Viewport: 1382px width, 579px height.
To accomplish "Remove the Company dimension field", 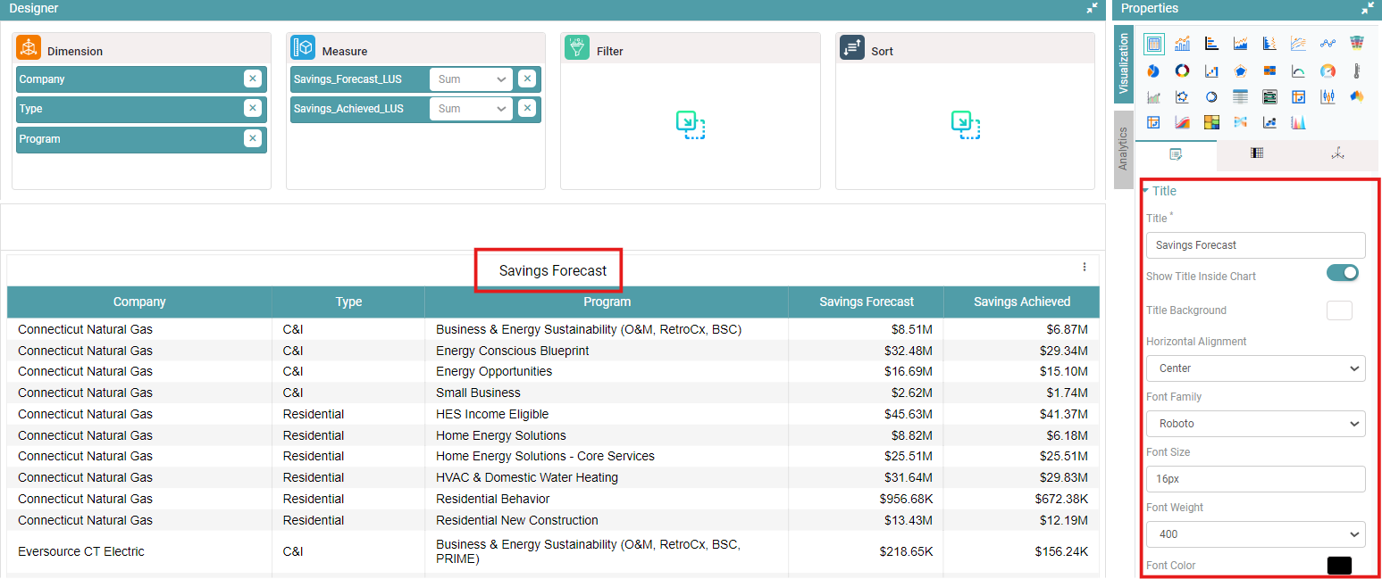I will coord(253,79).
